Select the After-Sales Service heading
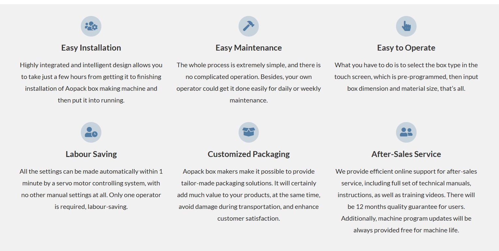 coord(406,154)
